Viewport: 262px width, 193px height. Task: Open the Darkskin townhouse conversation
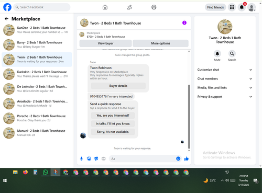coord(37,74)
